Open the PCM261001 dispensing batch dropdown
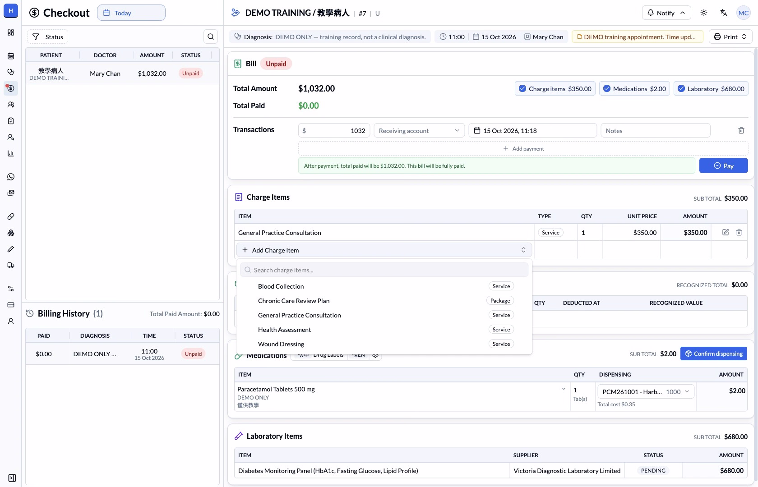 pos(646,391)
